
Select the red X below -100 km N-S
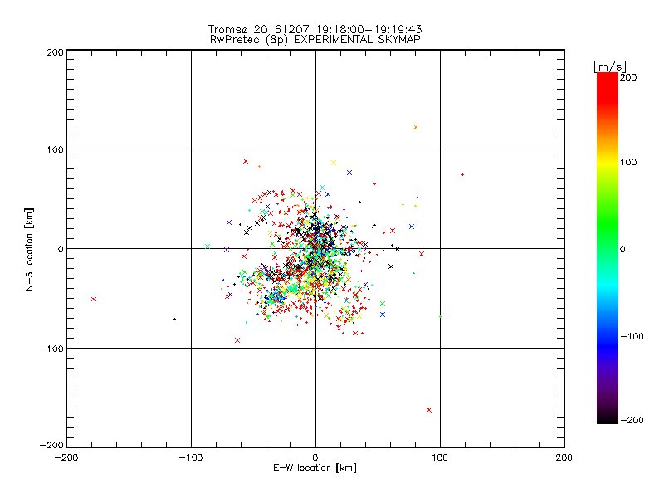tap(429, 410)
